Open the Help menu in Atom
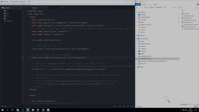 (x=29, y=4)
